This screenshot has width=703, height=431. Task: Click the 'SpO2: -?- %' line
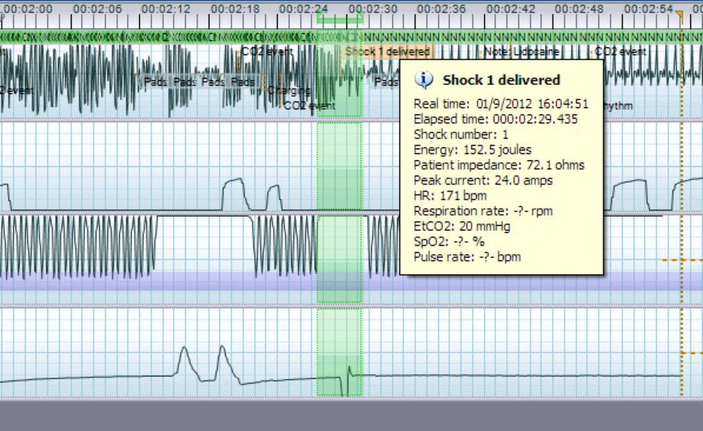[x=449, y=242]
